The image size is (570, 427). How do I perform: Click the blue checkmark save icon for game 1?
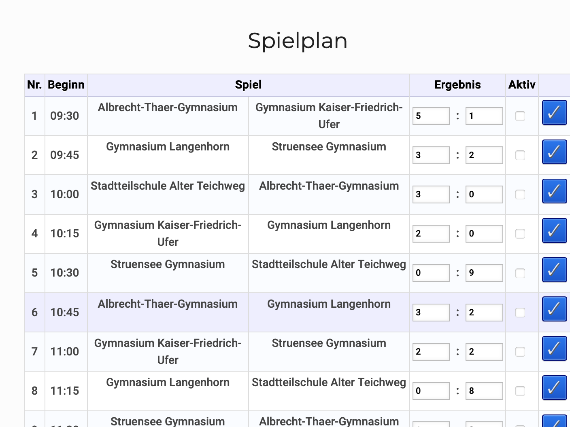(x=554, y=113)
